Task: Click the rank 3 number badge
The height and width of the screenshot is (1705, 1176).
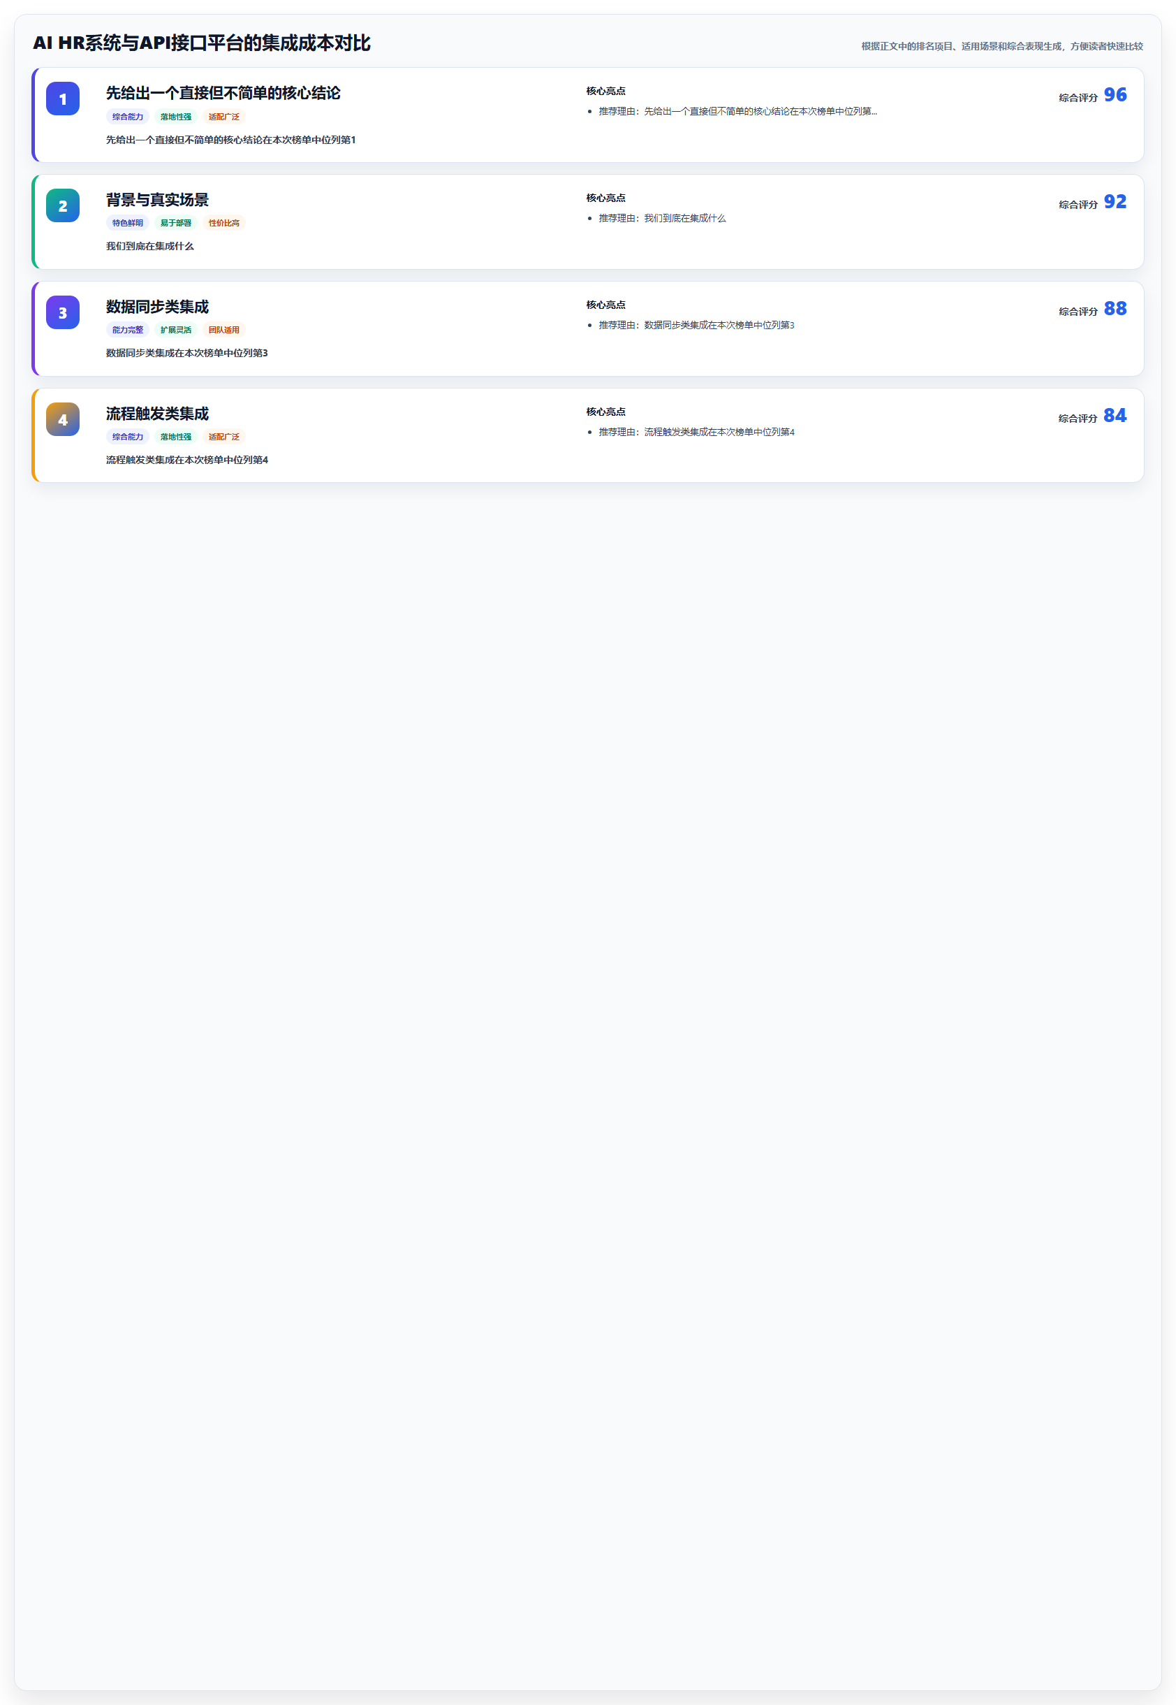Action: (63, 312)
